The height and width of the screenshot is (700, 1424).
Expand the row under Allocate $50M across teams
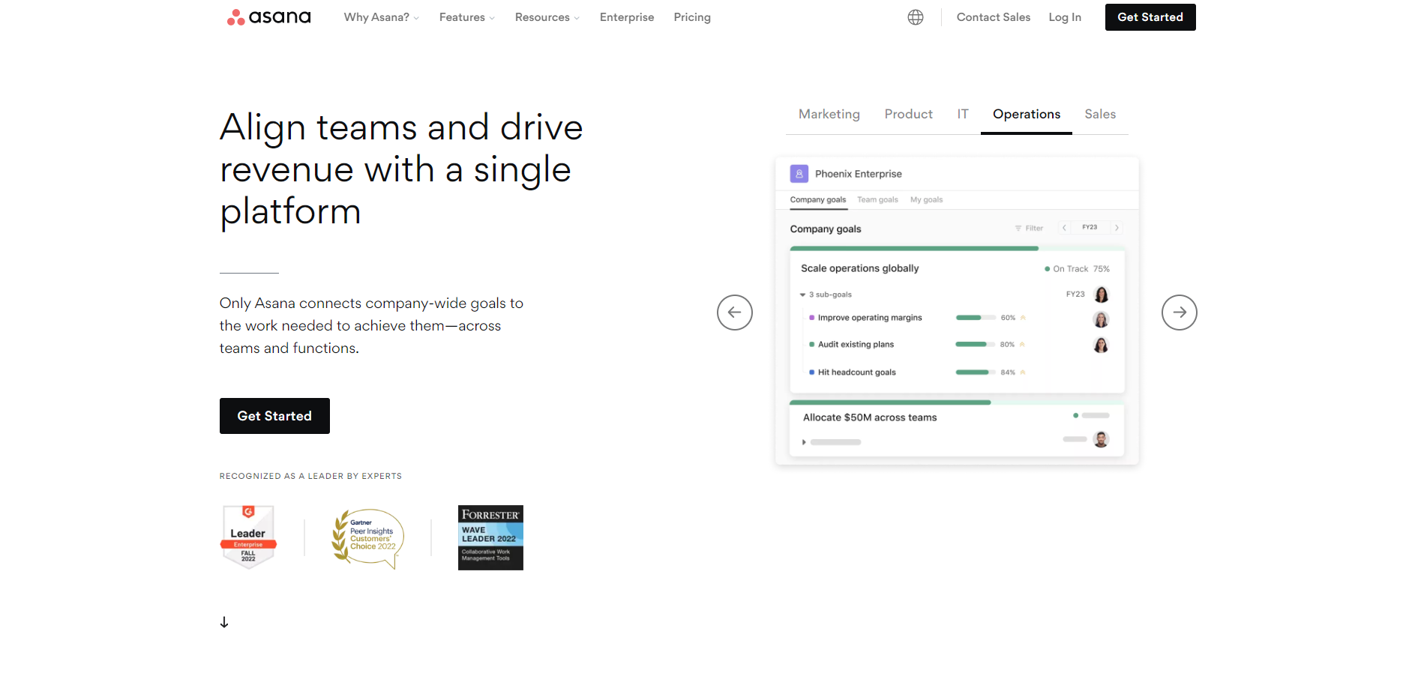pyautogui.click(x=802, y=442)
